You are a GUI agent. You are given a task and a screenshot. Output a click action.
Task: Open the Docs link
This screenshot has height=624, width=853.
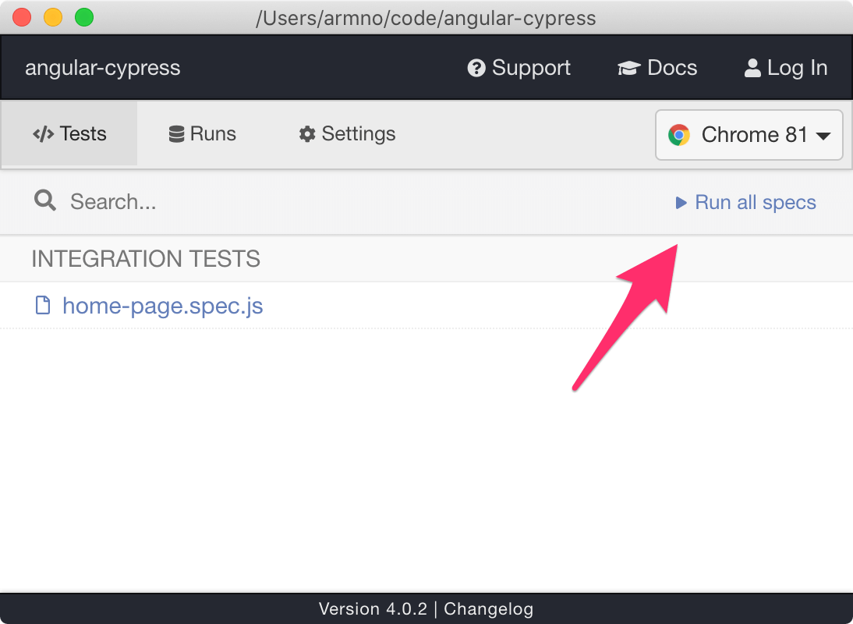(x=657, y=68)
